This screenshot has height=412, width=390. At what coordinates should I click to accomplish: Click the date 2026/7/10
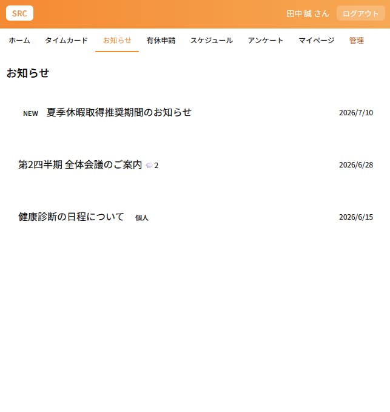coord(356,113)
